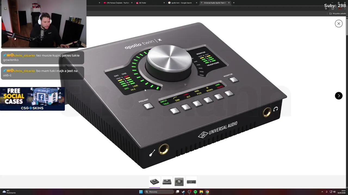Open Steam from the taskbar
The width and height of the screenshot is (348, 195).
(184, 192)
